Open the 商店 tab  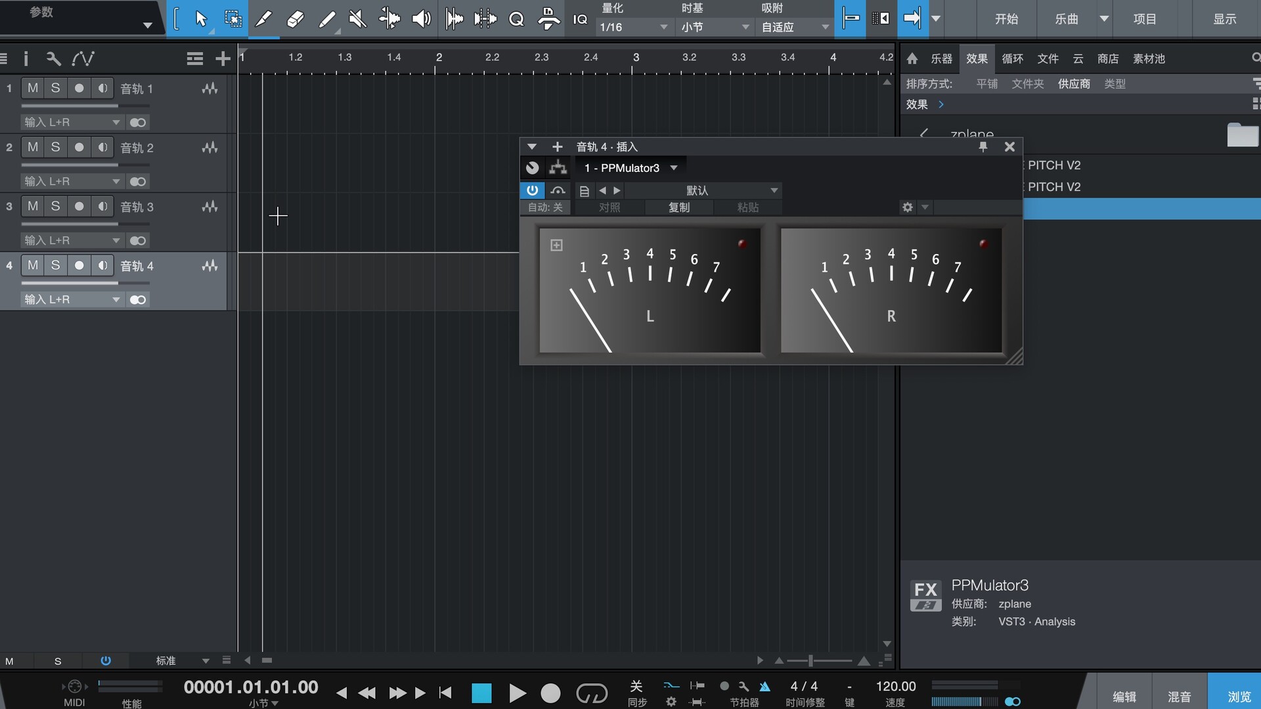point(1109,58)
